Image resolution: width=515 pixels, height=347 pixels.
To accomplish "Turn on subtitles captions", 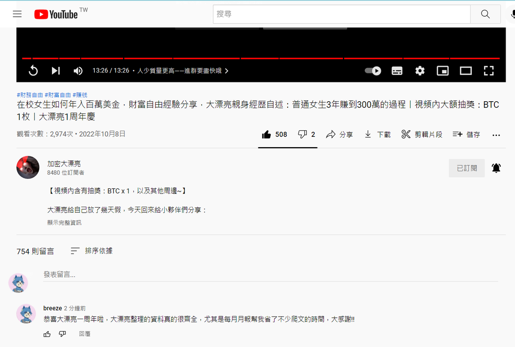I will click(397, 71).
